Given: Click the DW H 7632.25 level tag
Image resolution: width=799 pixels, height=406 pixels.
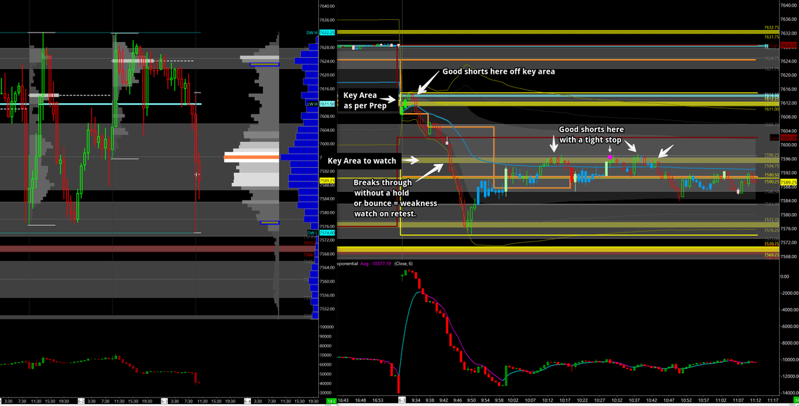Looking at the screenshot, I should pyautogui.click(x=320, y=32).
